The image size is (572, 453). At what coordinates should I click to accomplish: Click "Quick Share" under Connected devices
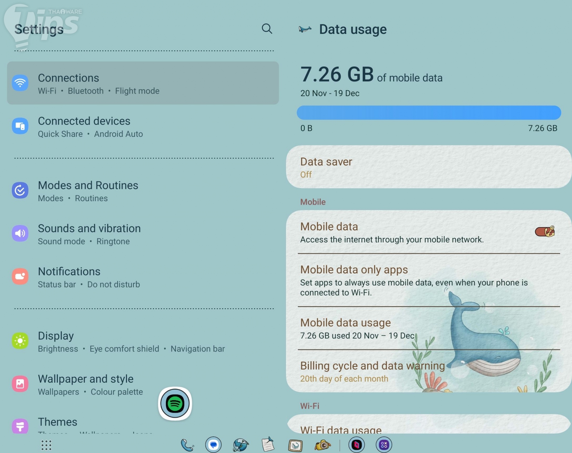coord(60,134)
